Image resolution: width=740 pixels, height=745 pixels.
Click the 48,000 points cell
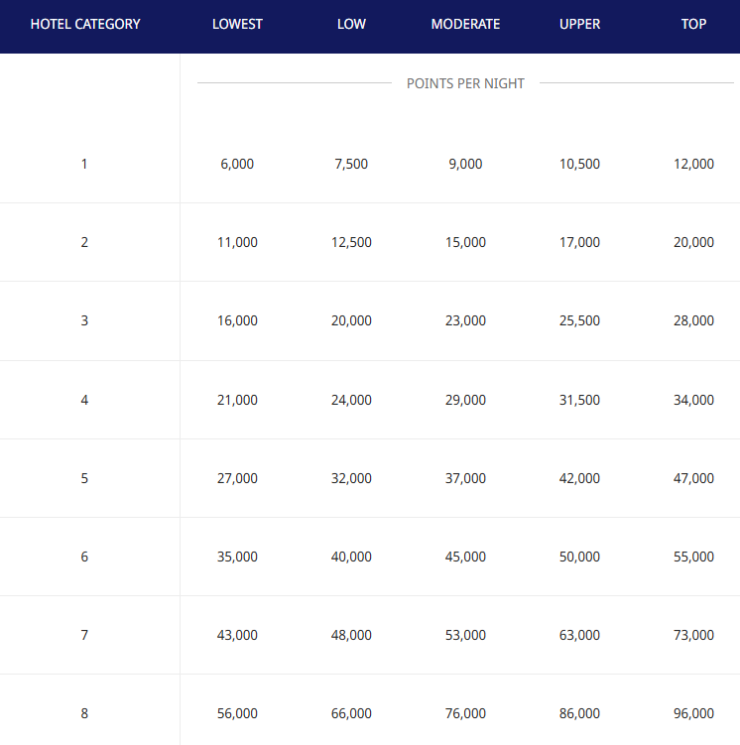(351, 635)
